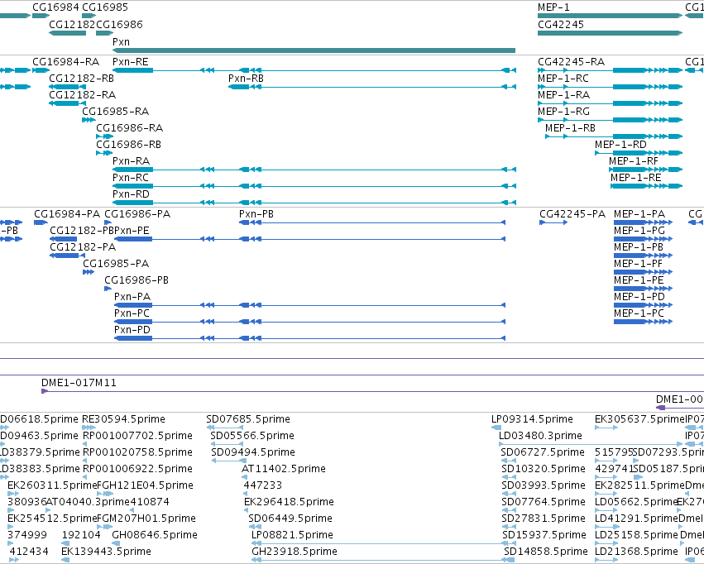Select the CG16986-PA protein label
704x564 pixels.
coord(137,214)
